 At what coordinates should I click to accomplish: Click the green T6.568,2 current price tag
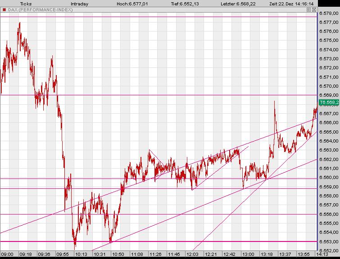tap(329, 102)
